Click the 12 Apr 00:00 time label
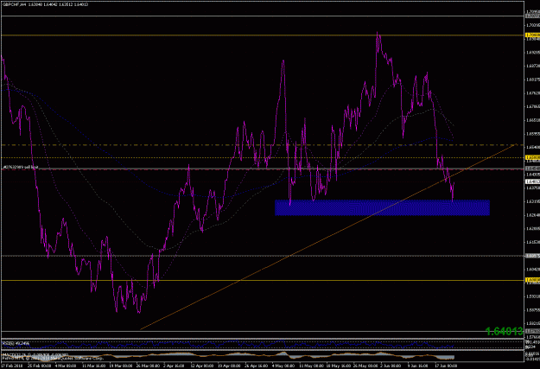 (x=202, y=366)
